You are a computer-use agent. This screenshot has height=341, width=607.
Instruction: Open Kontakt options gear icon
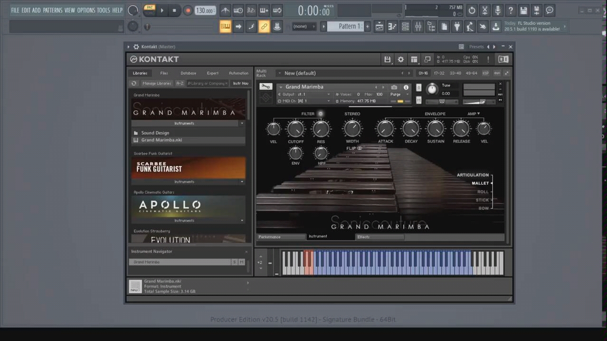click(400, 59)
